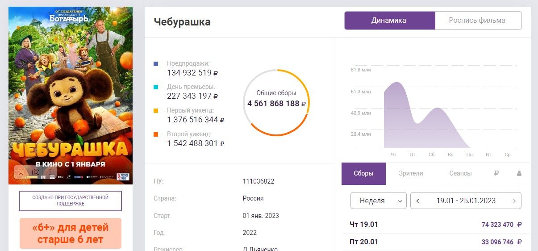The width and height of the screenshot is (538, 251).
Task: Switch to Роспись фильма view
Action: 477,21
